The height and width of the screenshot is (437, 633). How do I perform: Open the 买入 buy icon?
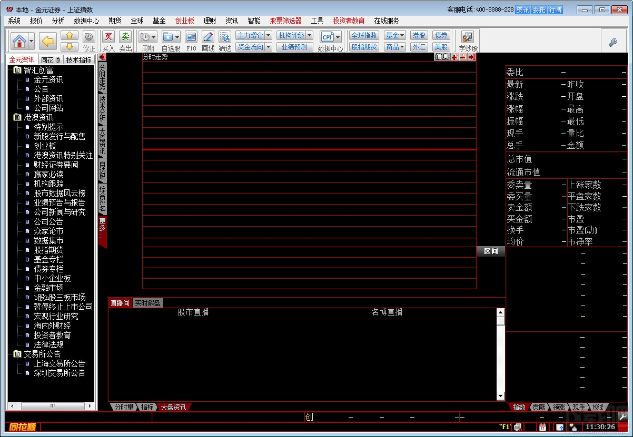coord(108,37)
